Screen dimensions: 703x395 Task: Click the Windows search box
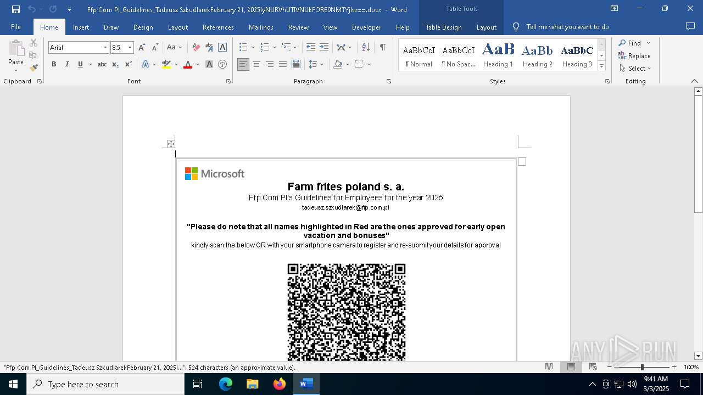(x=105, y=384)
